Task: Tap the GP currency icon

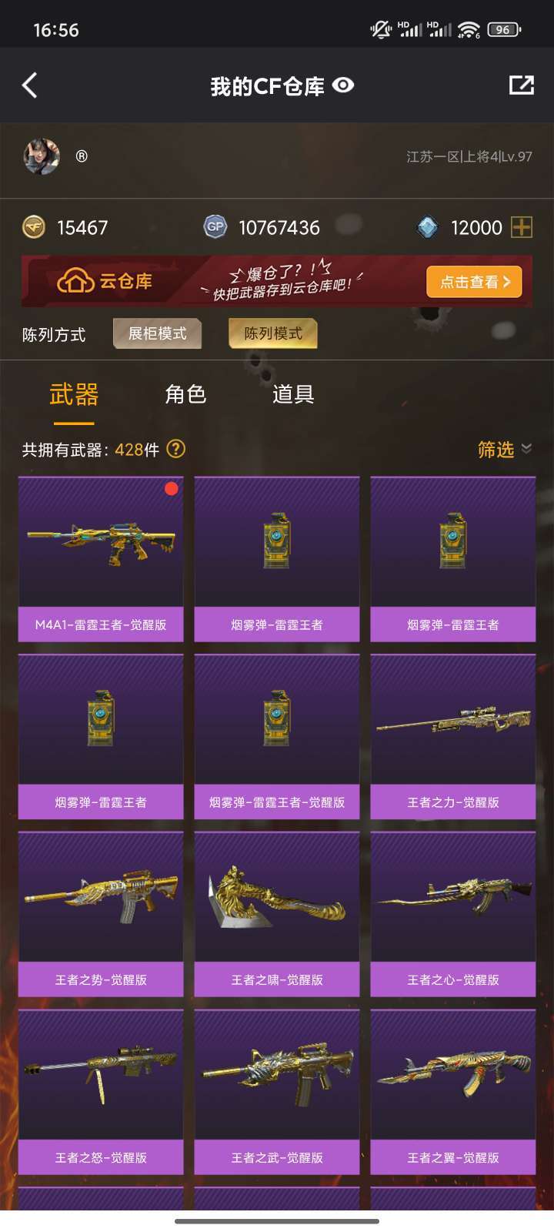Action: pos(215,227)
